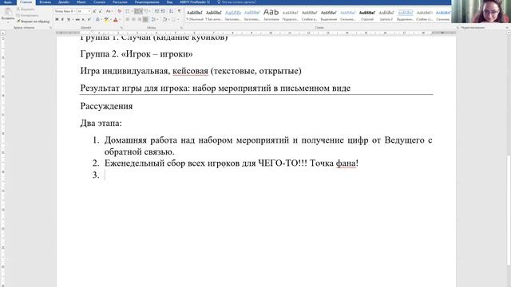
Task: Toggle underline formatting
Action: pyautogui.click(x=69, y=19)
